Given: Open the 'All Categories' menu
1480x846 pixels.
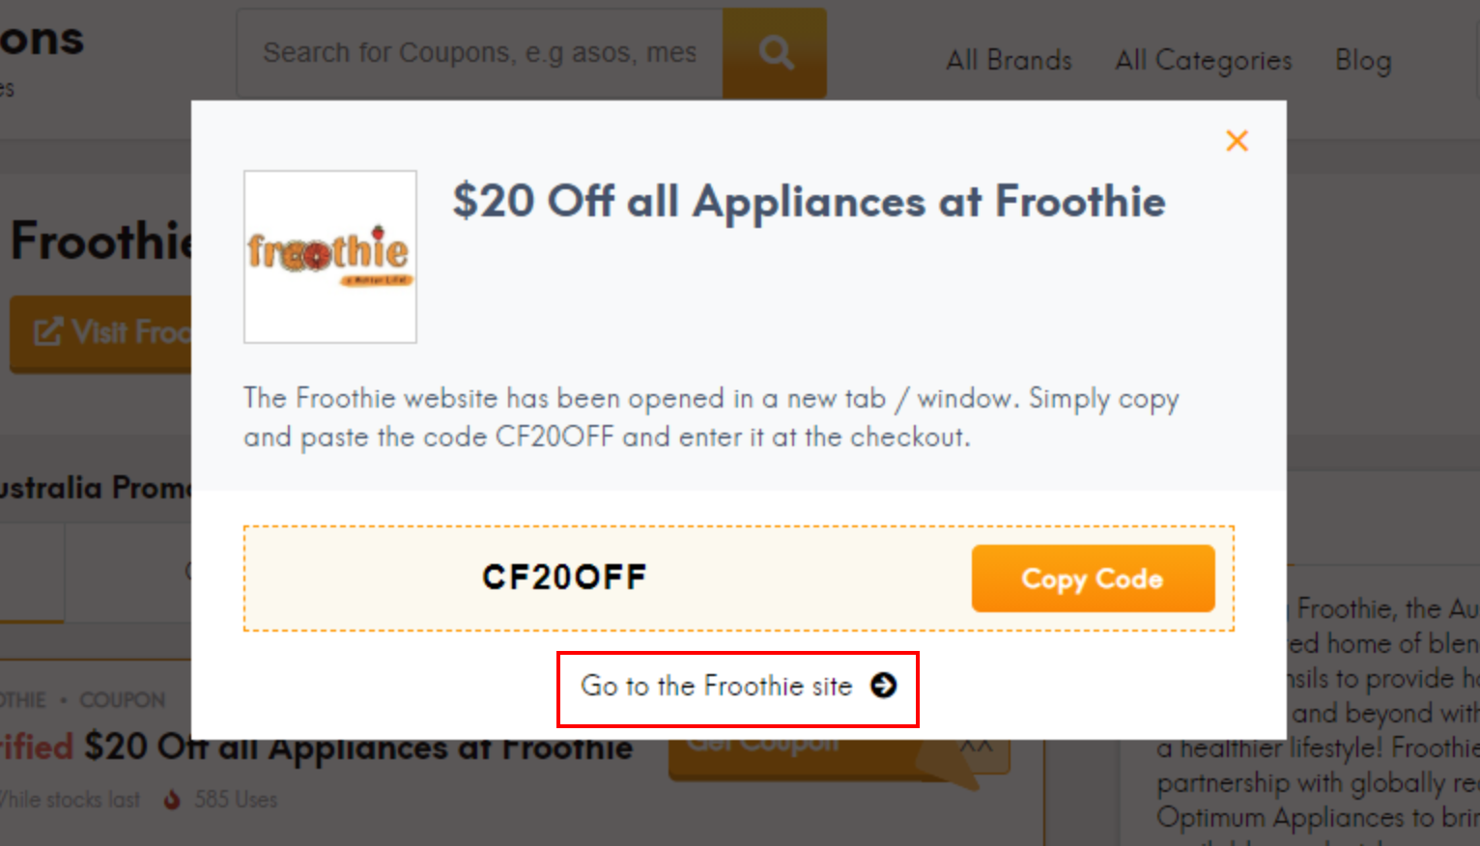Looking at the screenshot, I should click(1203, 60).
